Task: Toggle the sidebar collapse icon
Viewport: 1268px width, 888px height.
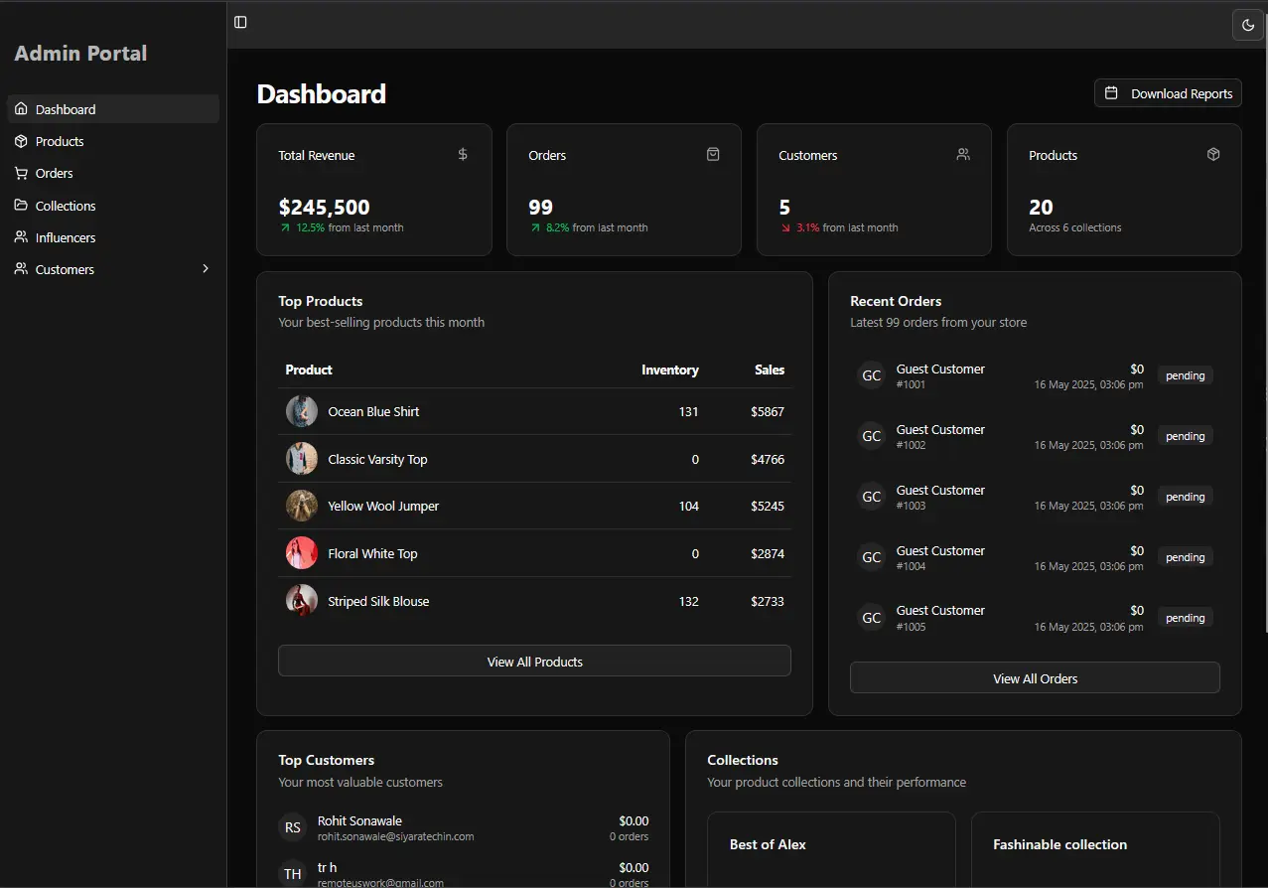Action: tap(240, 22)
